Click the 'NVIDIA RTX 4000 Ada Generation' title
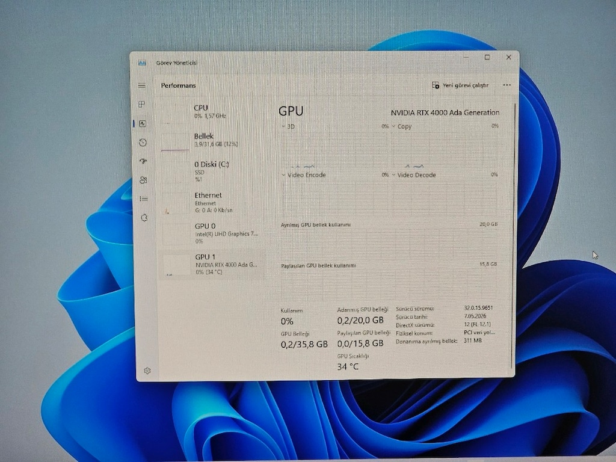Image resolution: width=616 pixels, height=462 pixels. (x=445, y=112)
